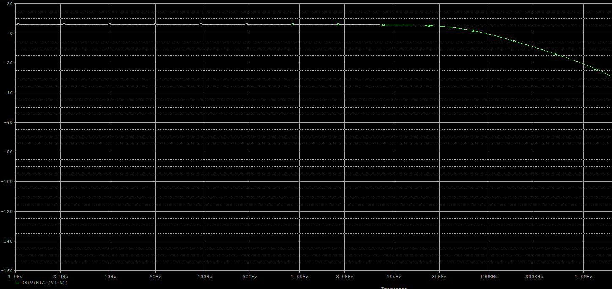Click the 300KHz label on the frequency axis
The image size is (612, 289).
(x=534, y=277)
